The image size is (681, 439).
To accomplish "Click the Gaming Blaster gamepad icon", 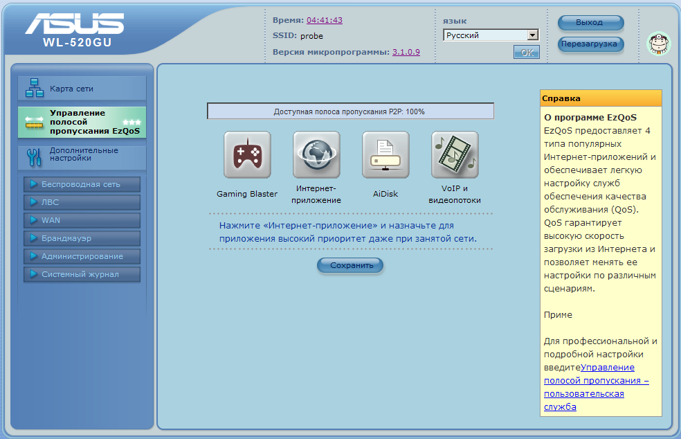I will tap(247, 154).
